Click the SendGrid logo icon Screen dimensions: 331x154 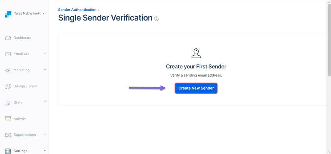[x=8, y=14]
